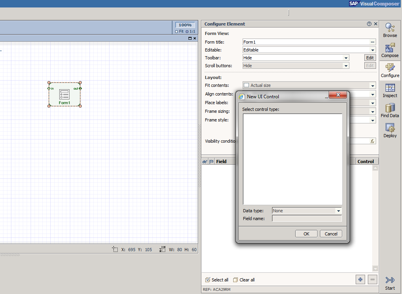The image size is (402, 294).
Task: Click field list scrollbar down arrow
Action: pyautogui.click(x=375, y=268)
